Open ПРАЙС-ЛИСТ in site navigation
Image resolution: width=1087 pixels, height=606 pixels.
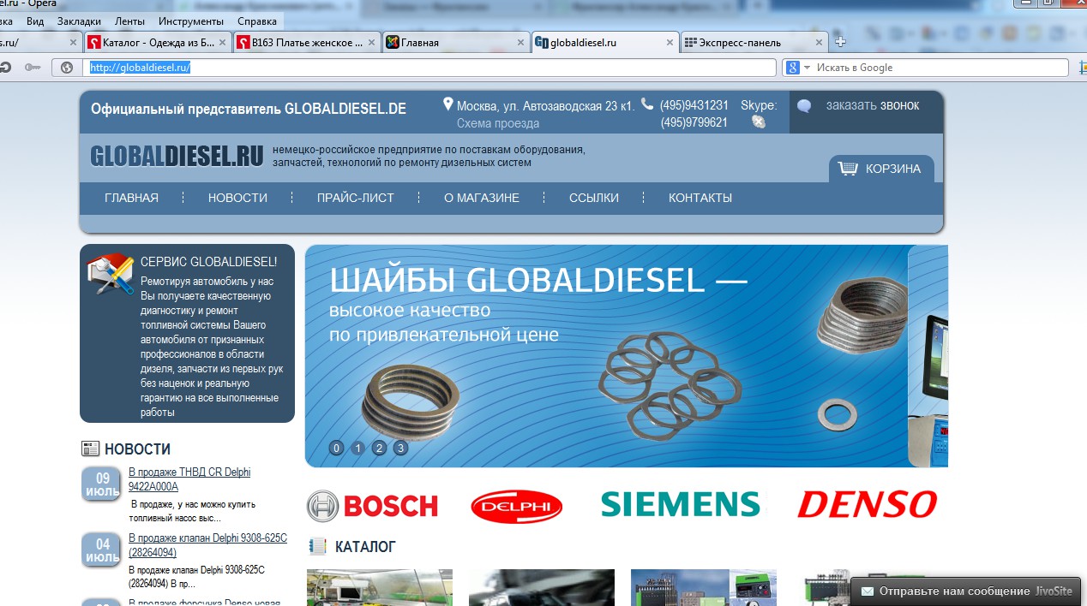[x=356, y=198]
